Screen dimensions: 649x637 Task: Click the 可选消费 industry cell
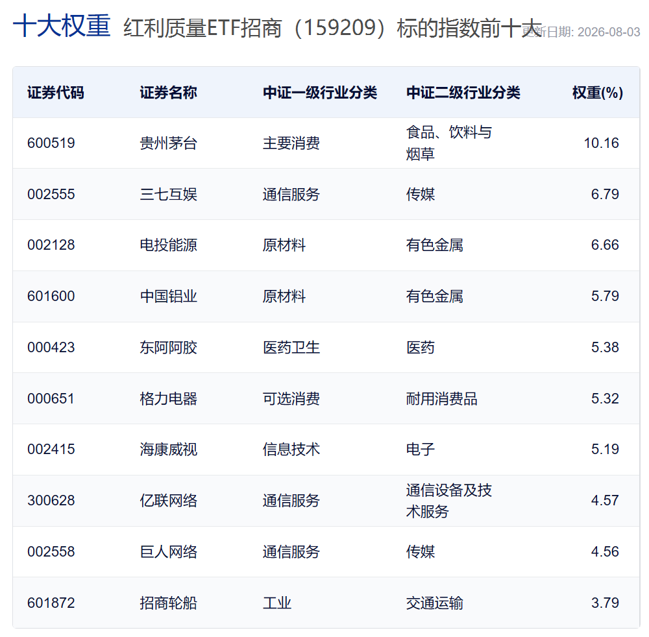pos(291,399)
